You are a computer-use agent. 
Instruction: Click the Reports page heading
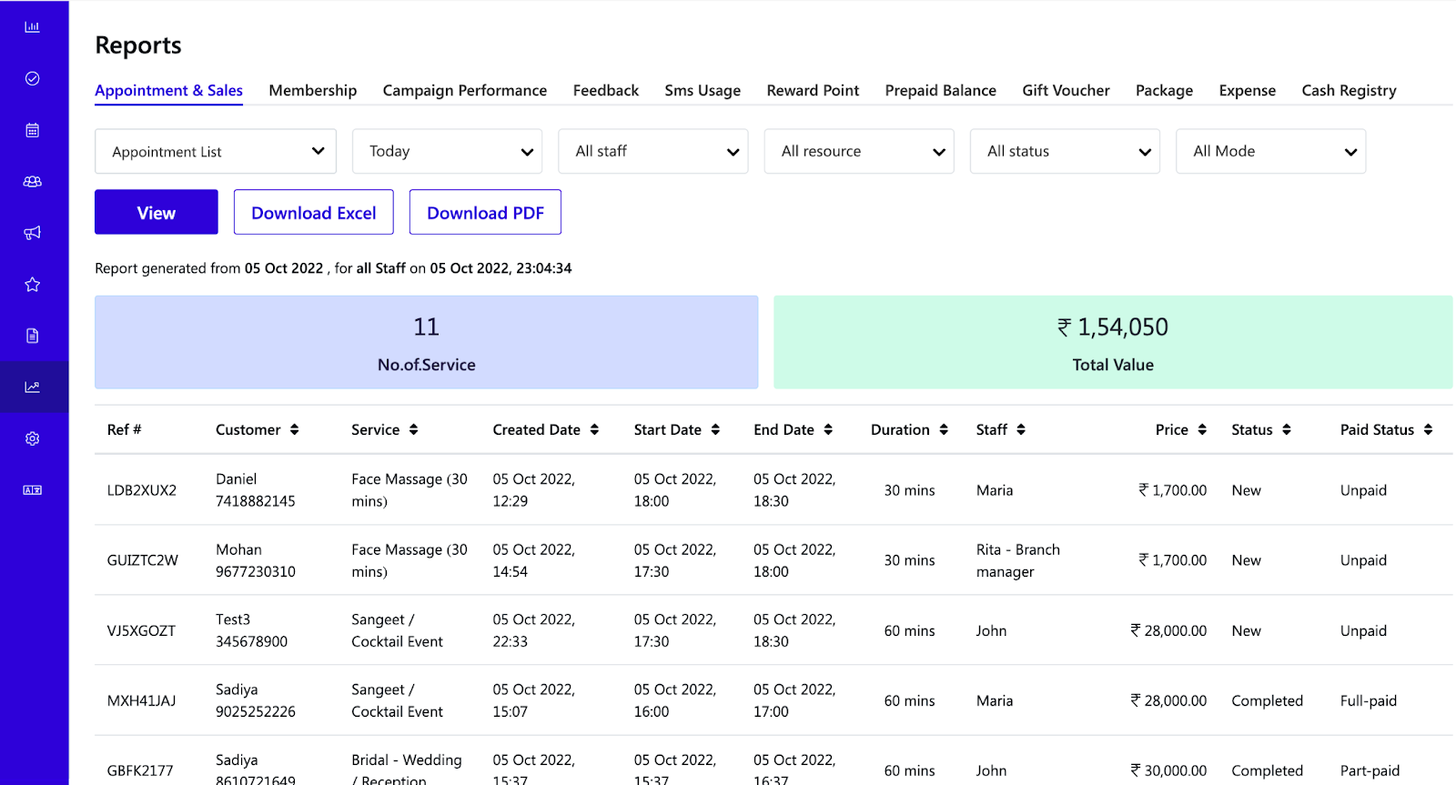pos(138,45)
